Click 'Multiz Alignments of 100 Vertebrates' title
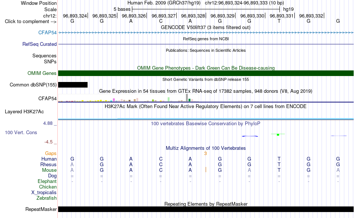 click(206, 148)
